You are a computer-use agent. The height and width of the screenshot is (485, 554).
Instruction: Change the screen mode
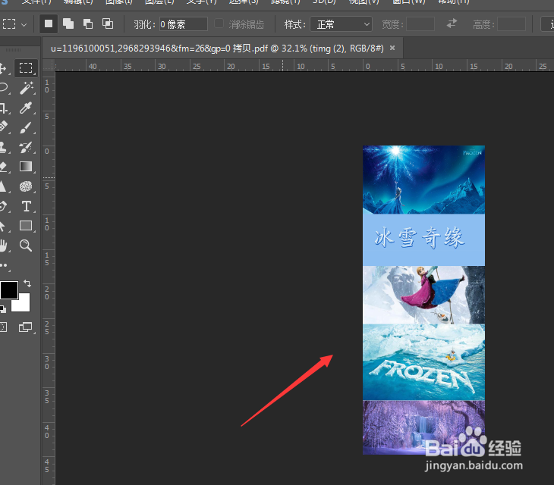pos(26,327)
